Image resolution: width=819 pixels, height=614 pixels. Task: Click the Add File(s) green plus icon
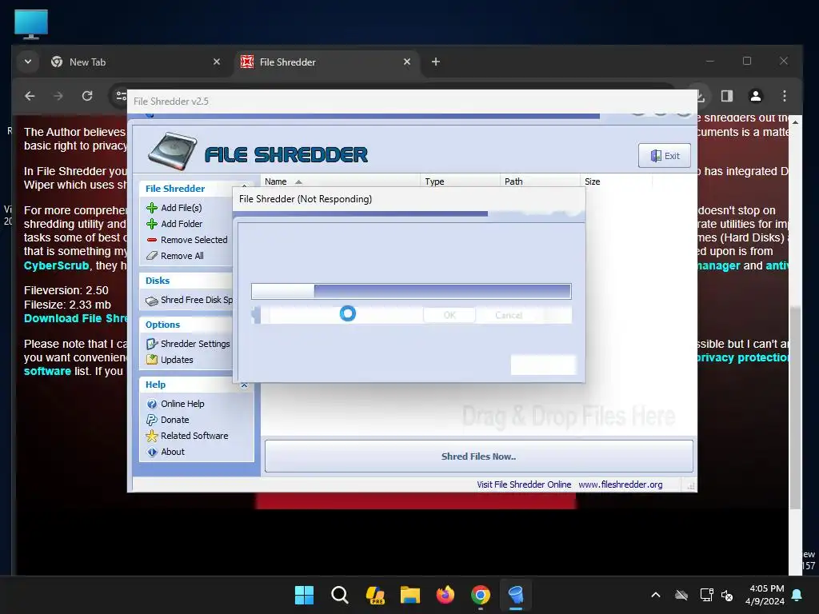[x=152, y=208]
